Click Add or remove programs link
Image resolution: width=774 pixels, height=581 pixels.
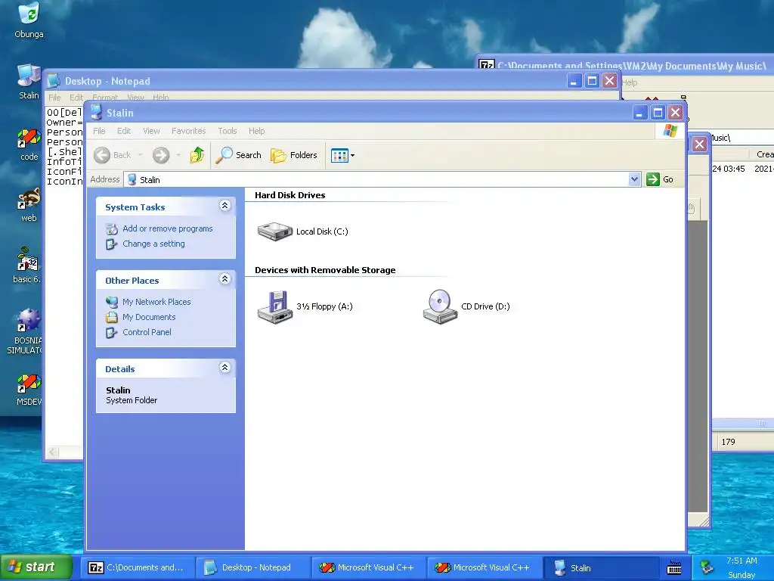pos(167,228)
